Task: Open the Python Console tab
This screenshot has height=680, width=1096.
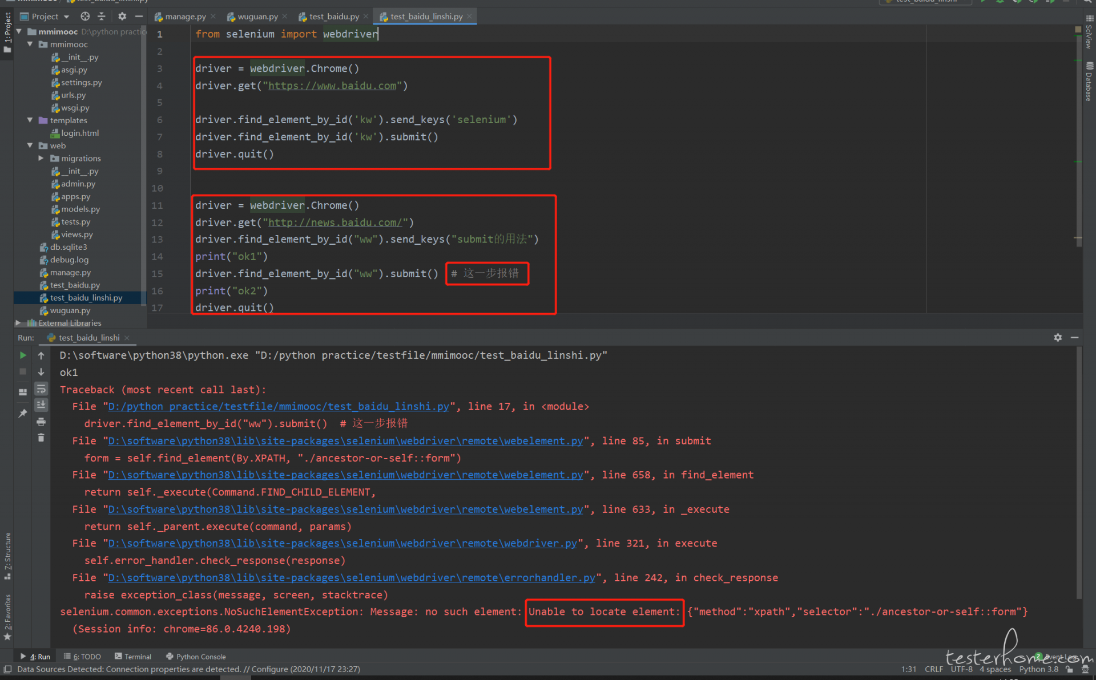Action: tap(196, 657)
